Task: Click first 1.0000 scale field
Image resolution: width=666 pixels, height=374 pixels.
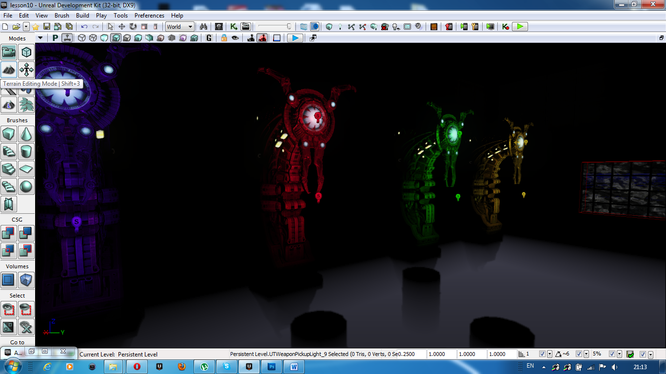Action: click(x=442, y=354)
